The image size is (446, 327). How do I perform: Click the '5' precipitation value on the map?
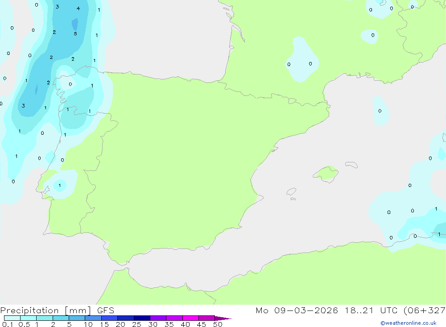(75, 33)
